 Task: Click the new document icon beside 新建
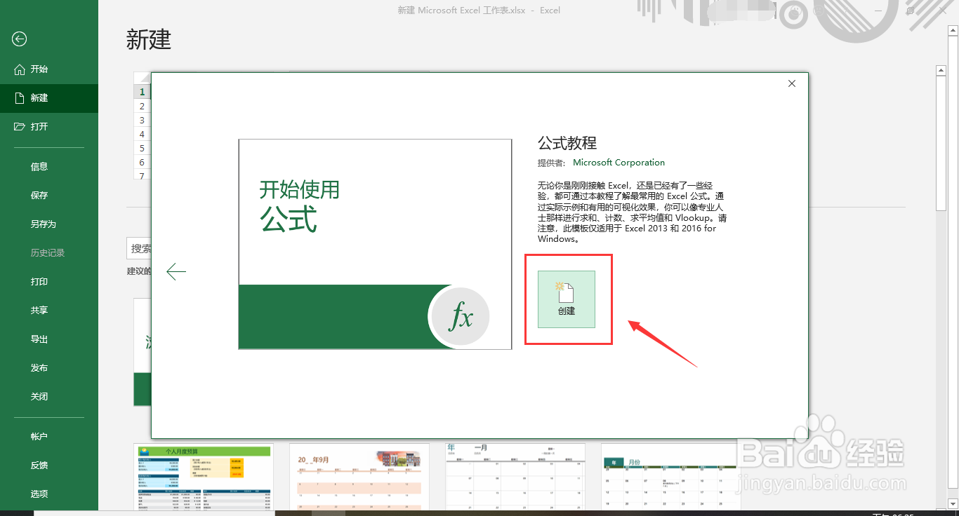pos(20,98)
